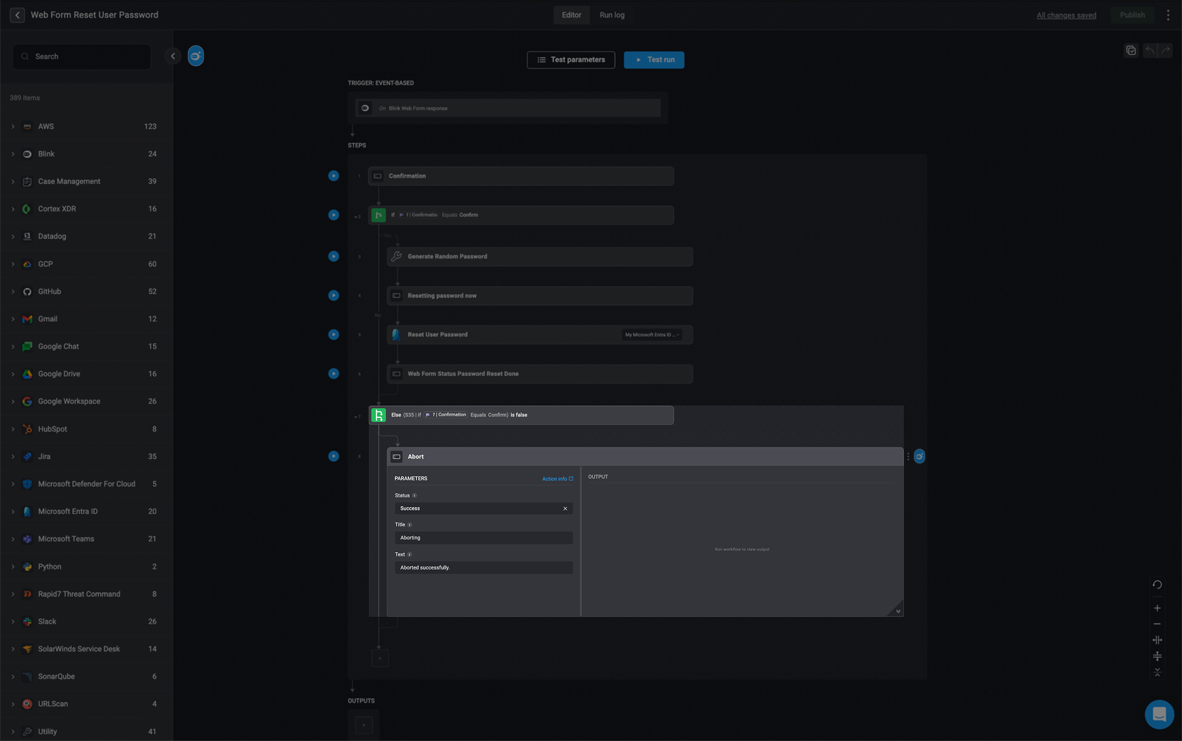Select the Generate Random Password step
The image size is (1182, 741).
540,257
